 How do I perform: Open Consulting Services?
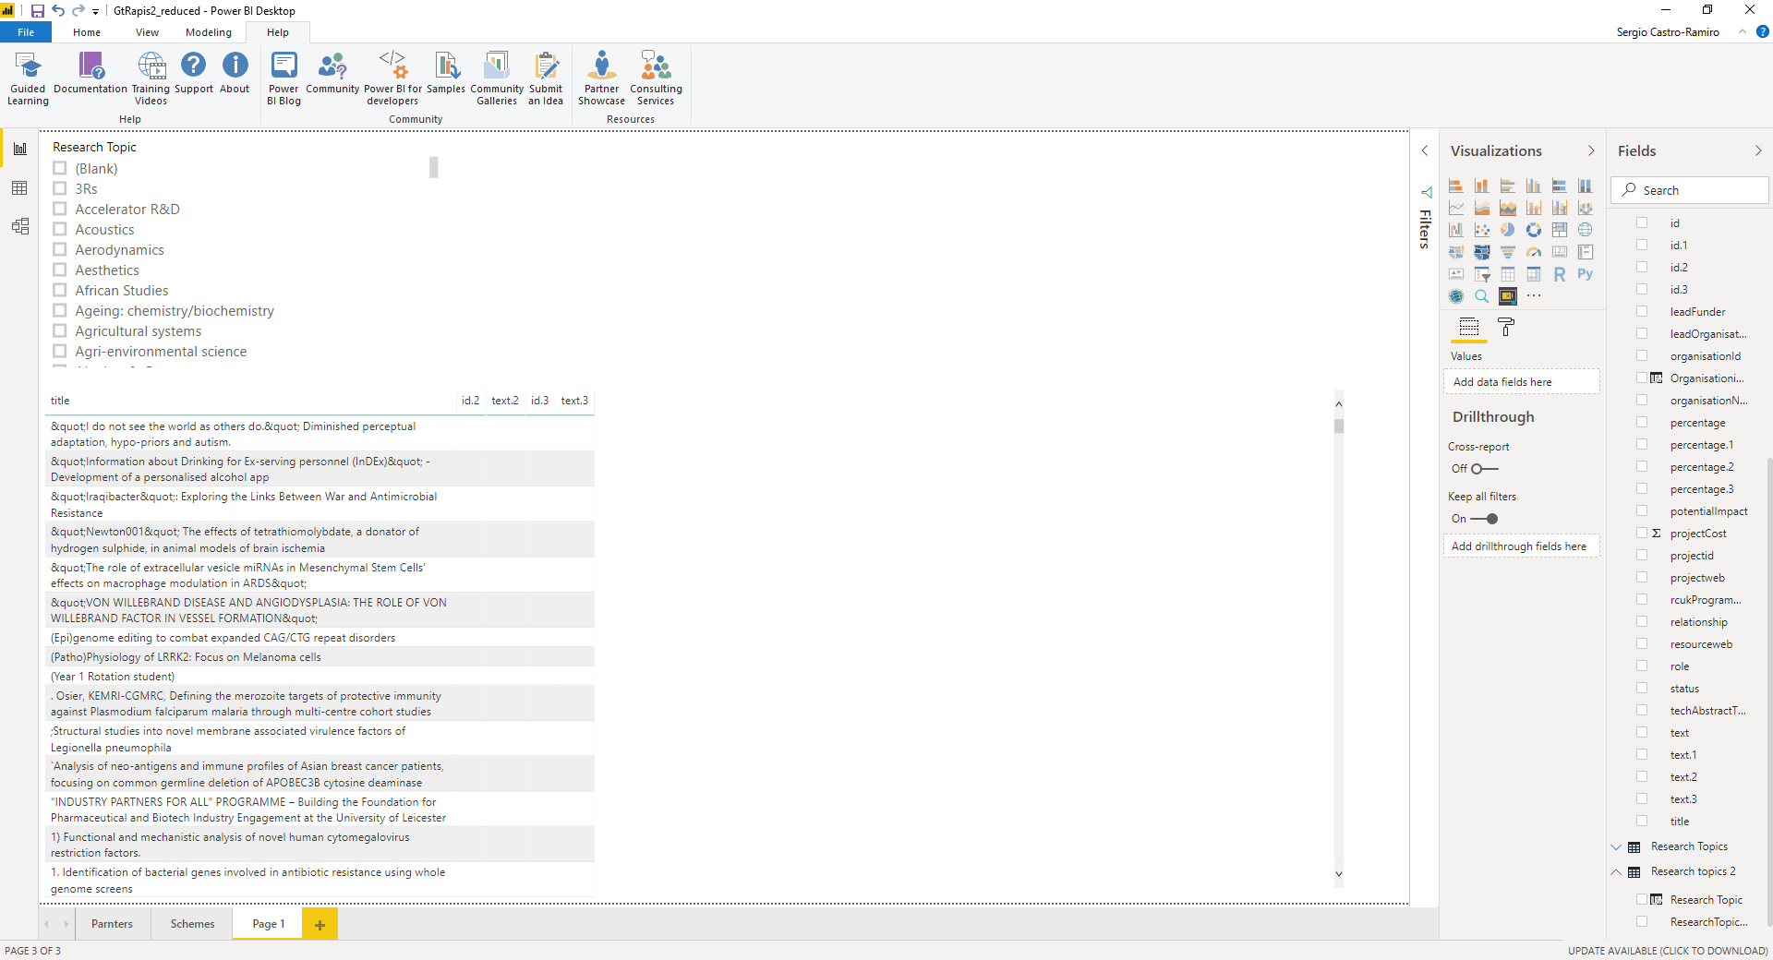pos(656,78)
